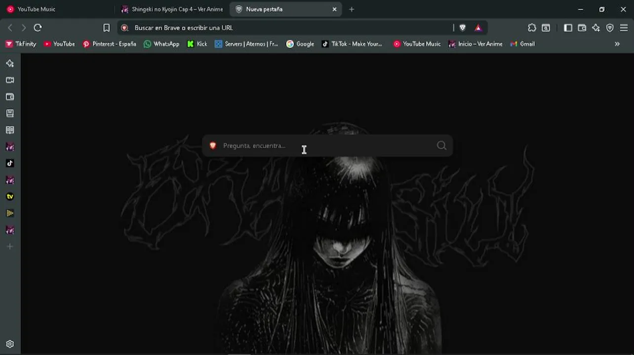Show hidden bookmarks overflow chevron

(x=617, y=44)
